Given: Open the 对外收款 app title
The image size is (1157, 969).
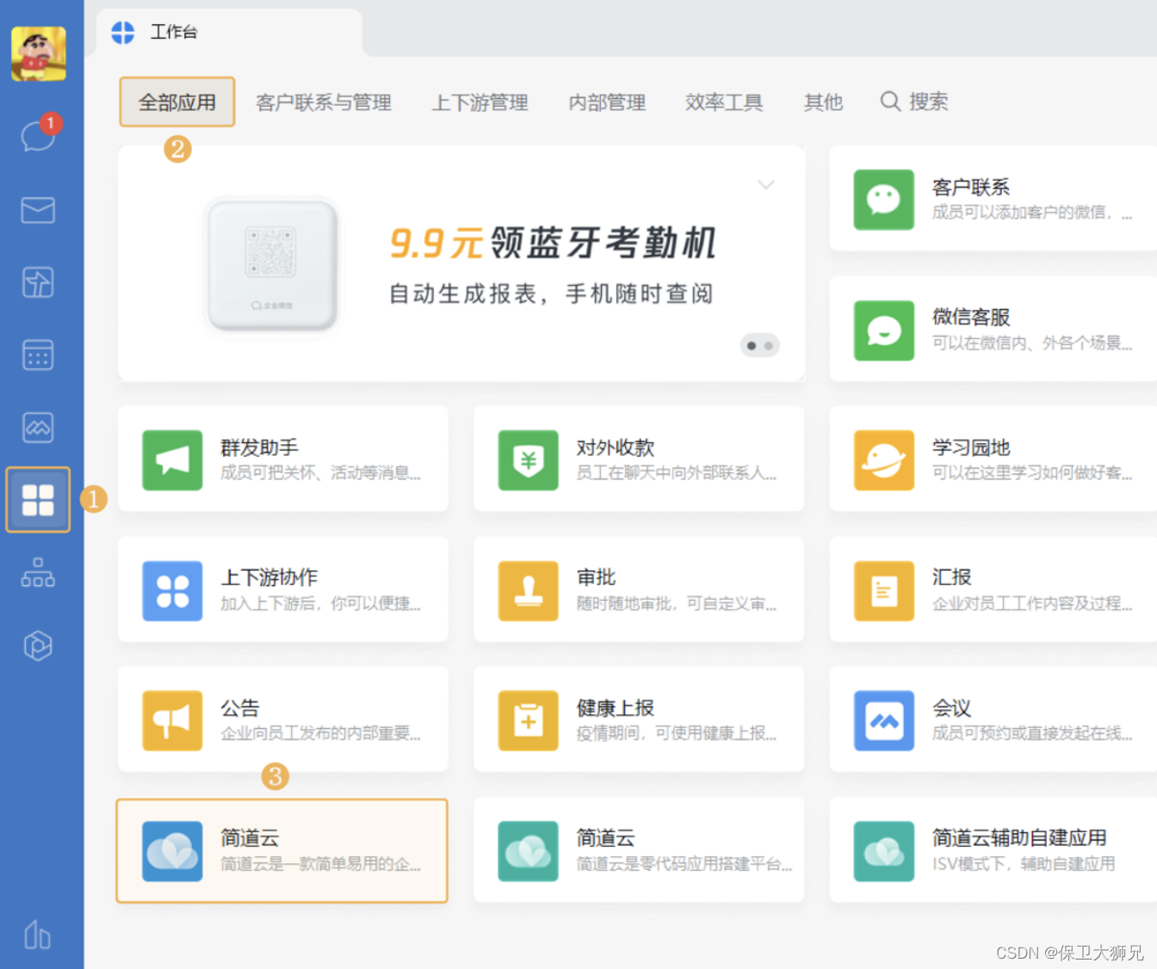Looking at the screenshot, I should [x=616, y=447].
